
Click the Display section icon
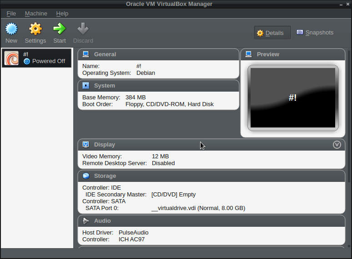tap(85, 145)
